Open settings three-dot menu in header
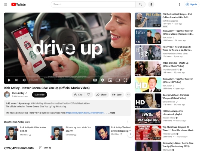Screen dimensions: 202x151 click(179, 4)
